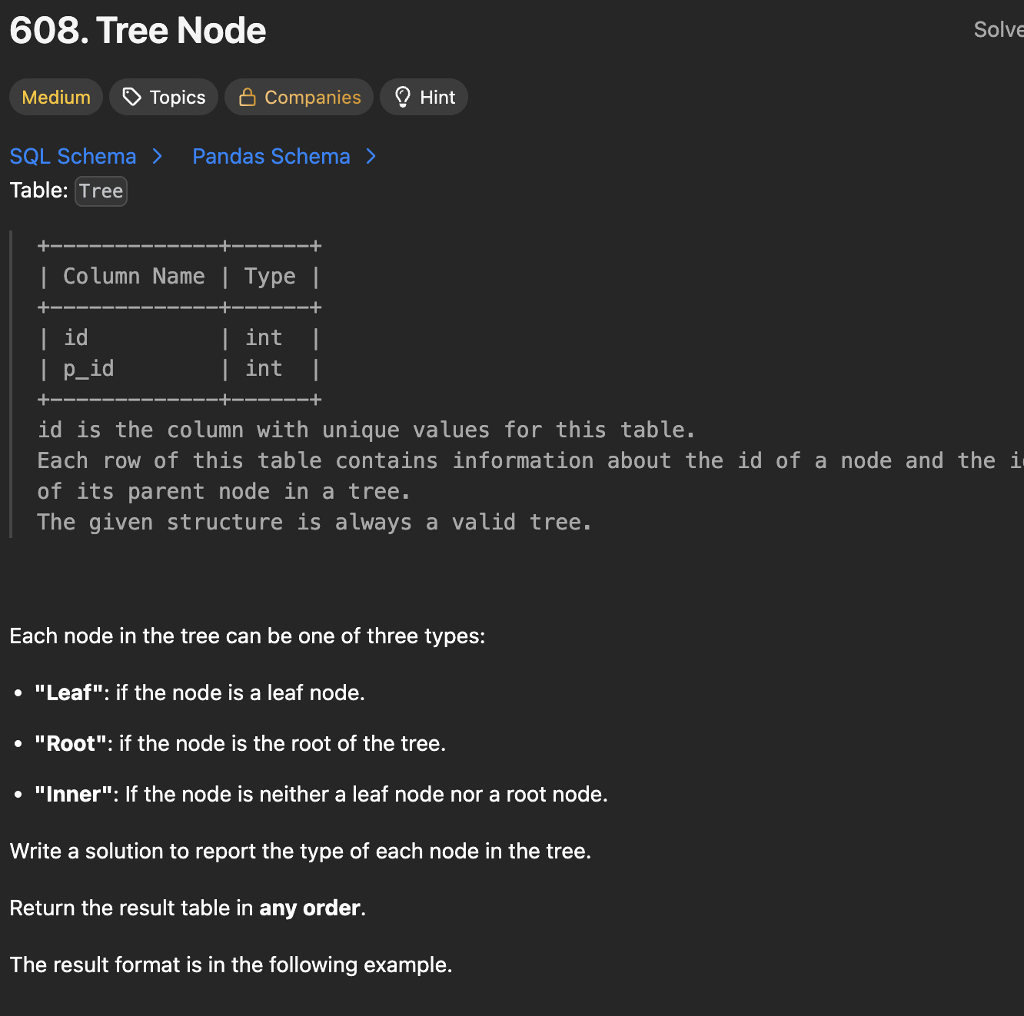1024x1016 pixels.
Task: Click the "Column Name" schema header
Action: [x=134, y=277]
